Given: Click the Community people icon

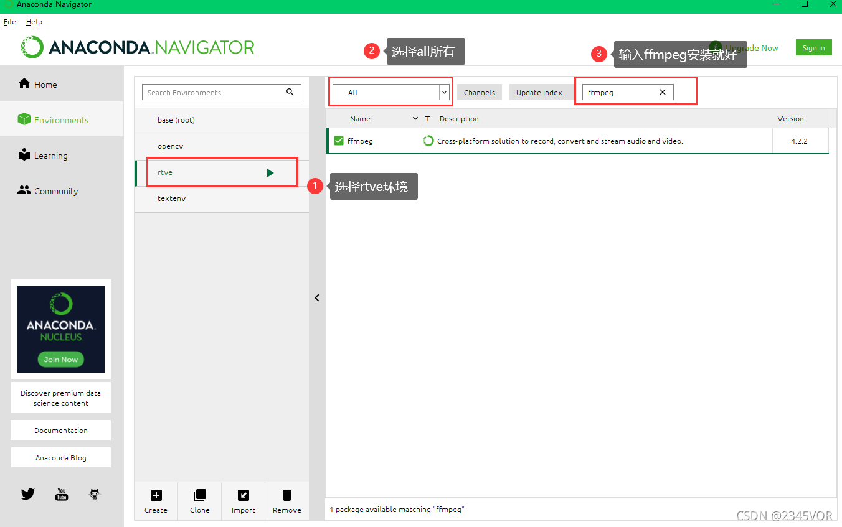Looking at the screenshot, I should [x=24, y=190].
